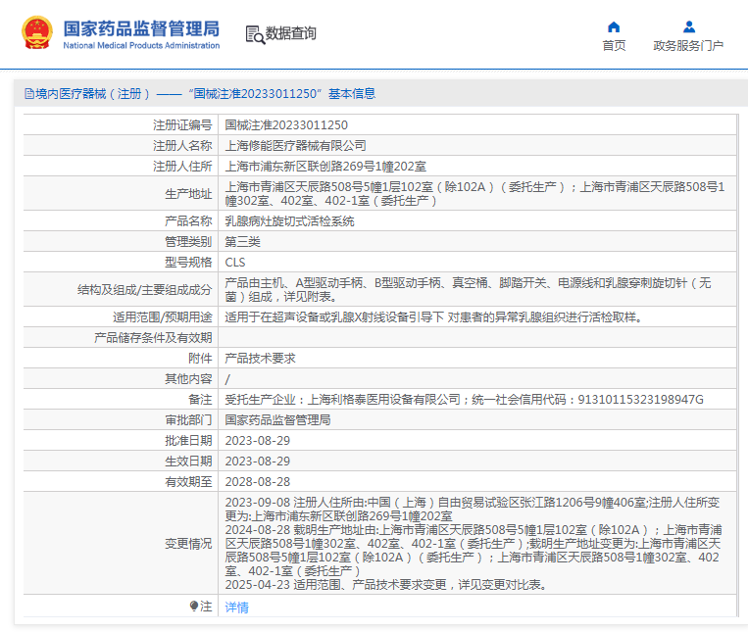Viewport: 748px width, 632px height.
Task: Click the breadcrumb document icon before 境内医疗器械
Action: click(x=29, y=94)
